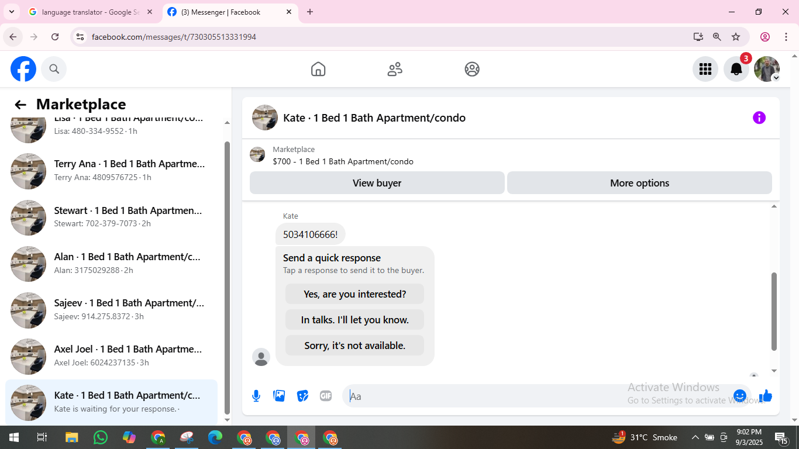Open the Facebook home logo

point(23,69)
